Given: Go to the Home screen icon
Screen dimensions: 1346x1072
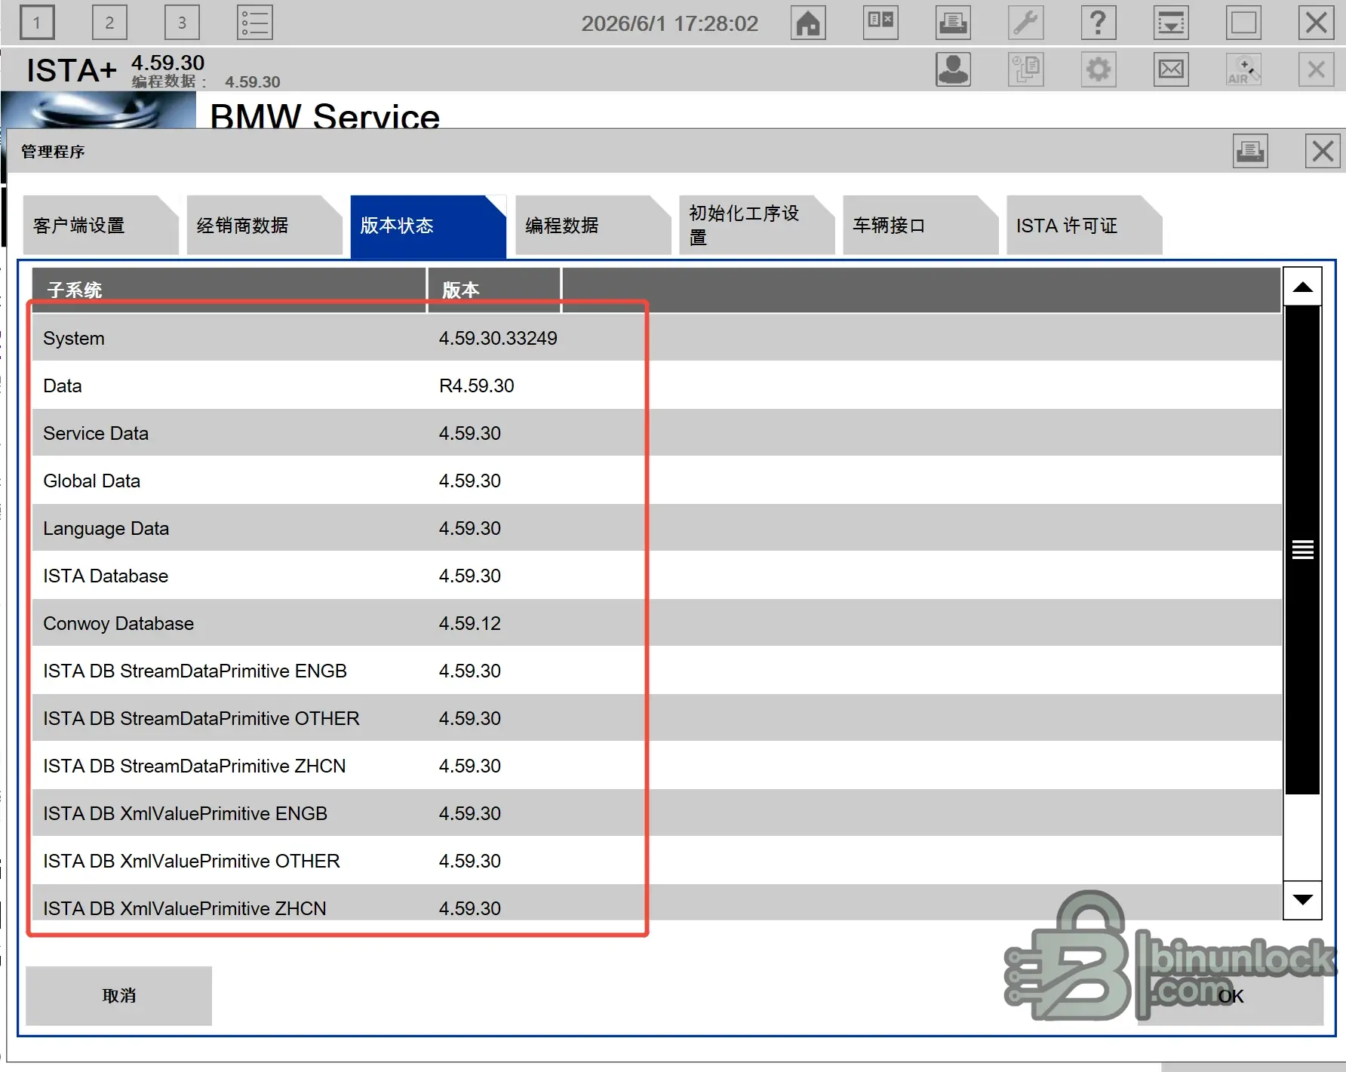Looking at the screenshot, I should (808, 23).
